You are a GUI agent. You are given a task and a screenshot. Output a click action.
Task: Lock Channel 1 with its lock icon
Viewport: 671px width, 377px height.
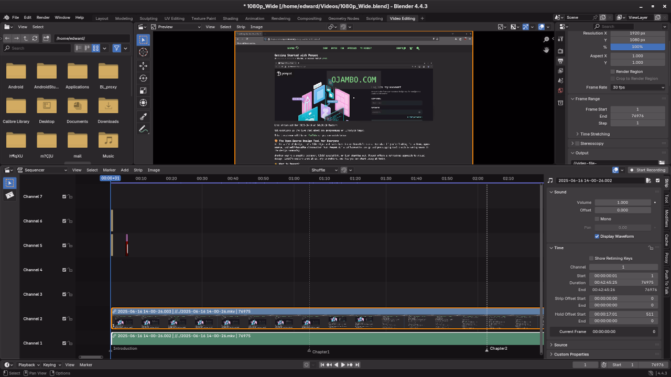tap(70, 343)
